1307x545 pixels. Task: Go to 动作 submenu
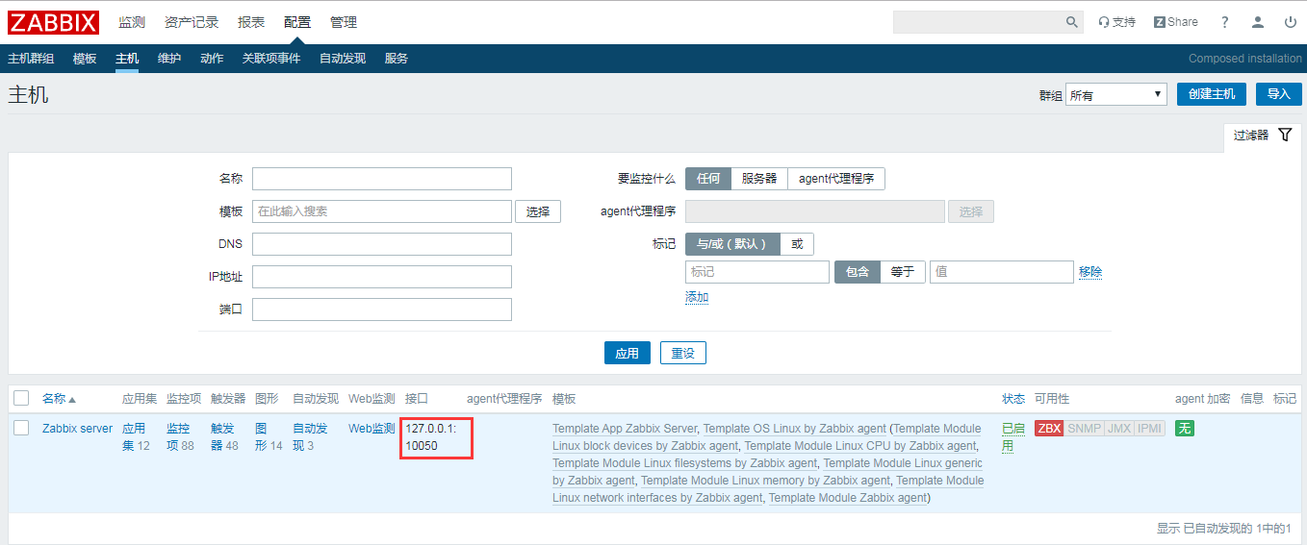pyautogui.click(x=212, y=59)
